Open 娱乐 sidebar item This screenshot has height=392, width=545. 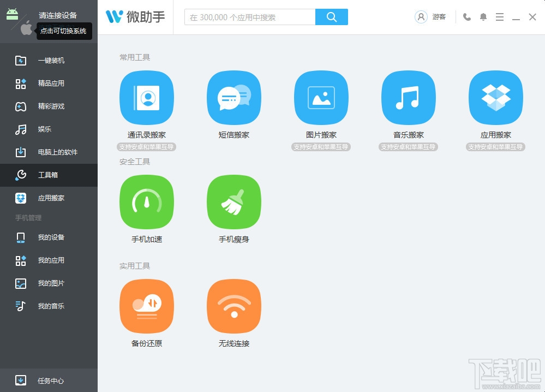coord(49,129)
